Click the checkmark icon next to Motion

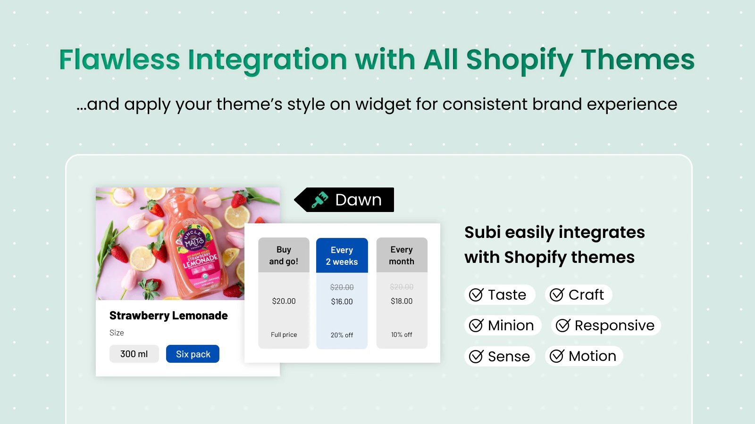tap(557, 356)
